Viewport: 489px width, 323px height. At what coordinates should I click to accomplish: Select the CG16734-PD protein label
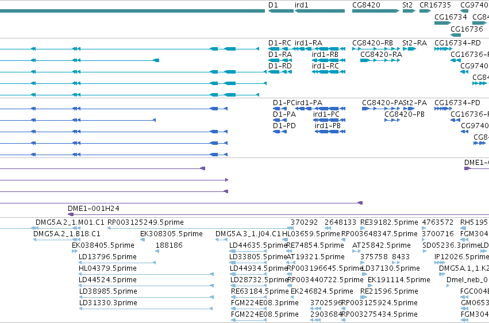point(457,103)
